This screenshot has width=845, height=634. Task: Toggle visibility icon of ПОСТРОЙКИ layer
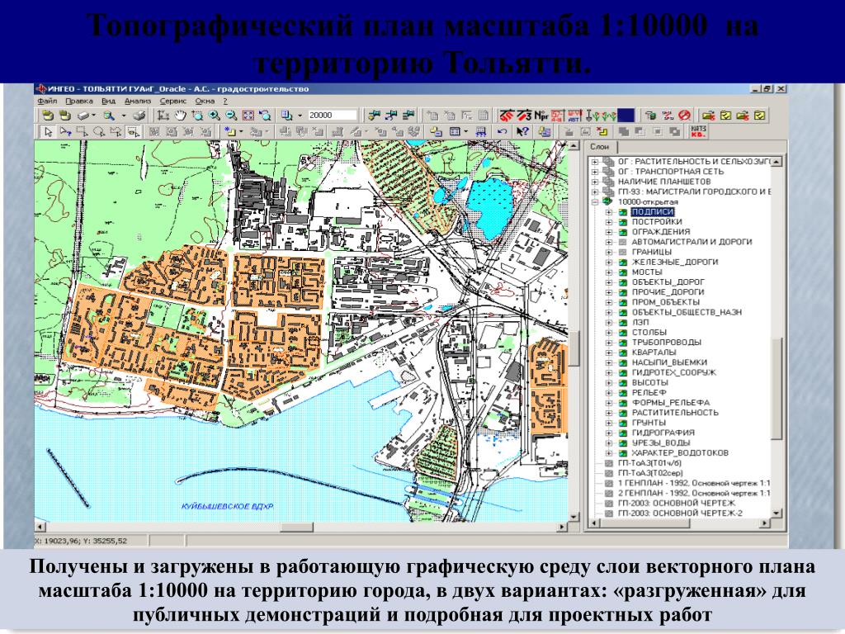pyautogui.click(x=623, y=221)
